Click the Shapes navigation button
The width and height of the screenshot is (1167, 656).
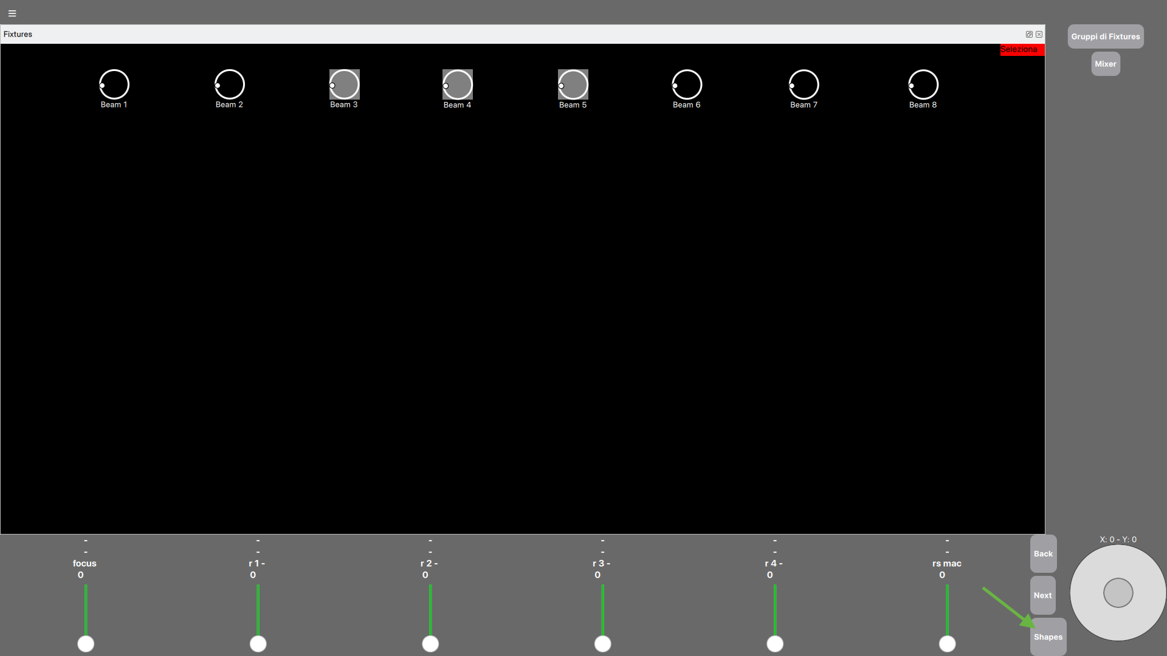click(x=1048, y=637)
